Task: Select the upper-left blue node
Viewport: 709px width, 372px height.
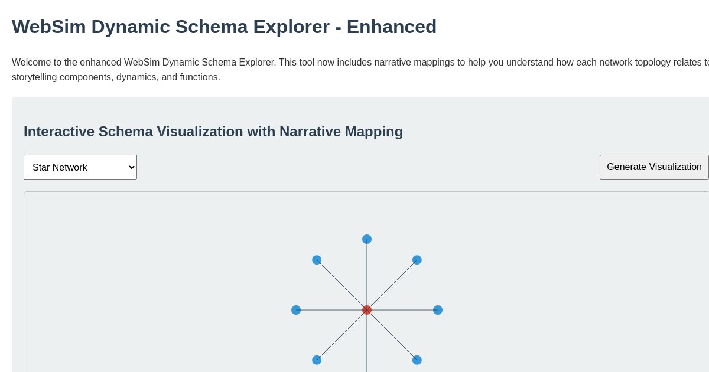Action: click(317, 260)
